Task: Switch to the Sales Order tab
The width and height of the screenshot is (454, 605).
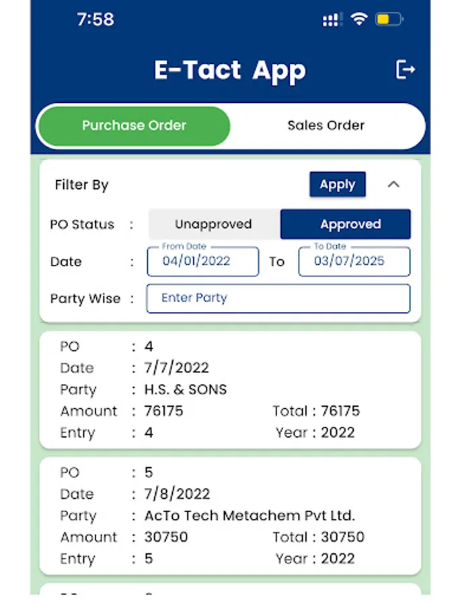Action: click(326, 126)
